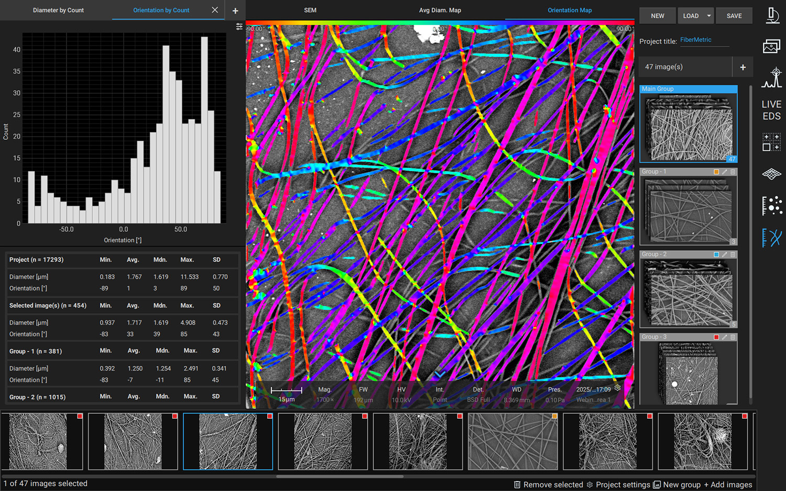Open the microscope imaging workspace icon
Viewport: 786px width, 491px height.
point(772,15)
